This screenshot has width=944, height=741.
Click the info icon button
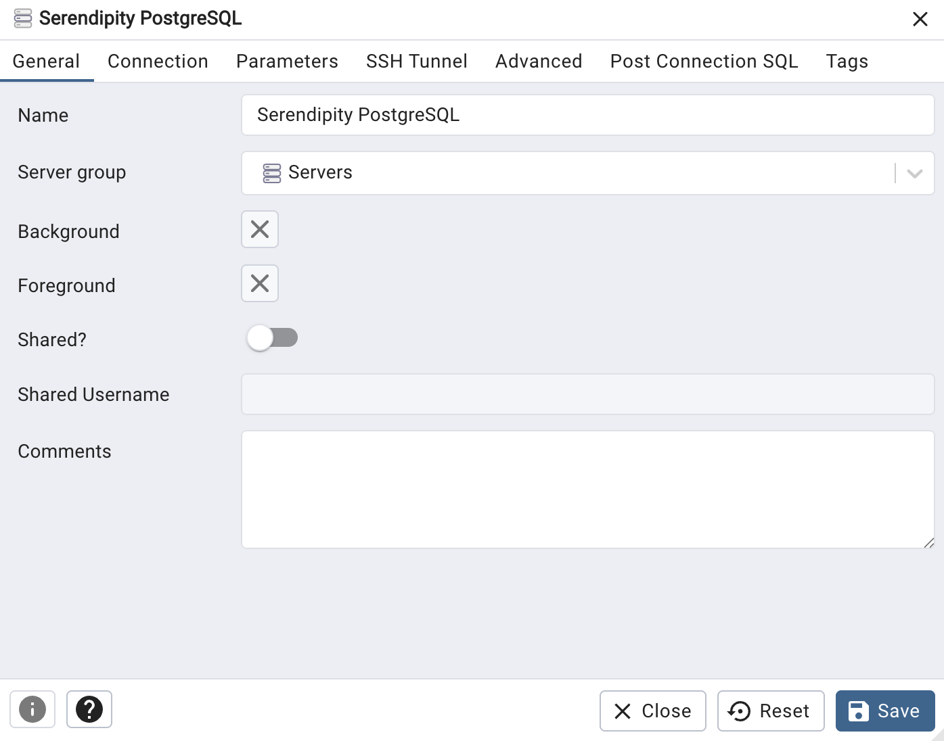pyautogui.click(x=32, y=709)
